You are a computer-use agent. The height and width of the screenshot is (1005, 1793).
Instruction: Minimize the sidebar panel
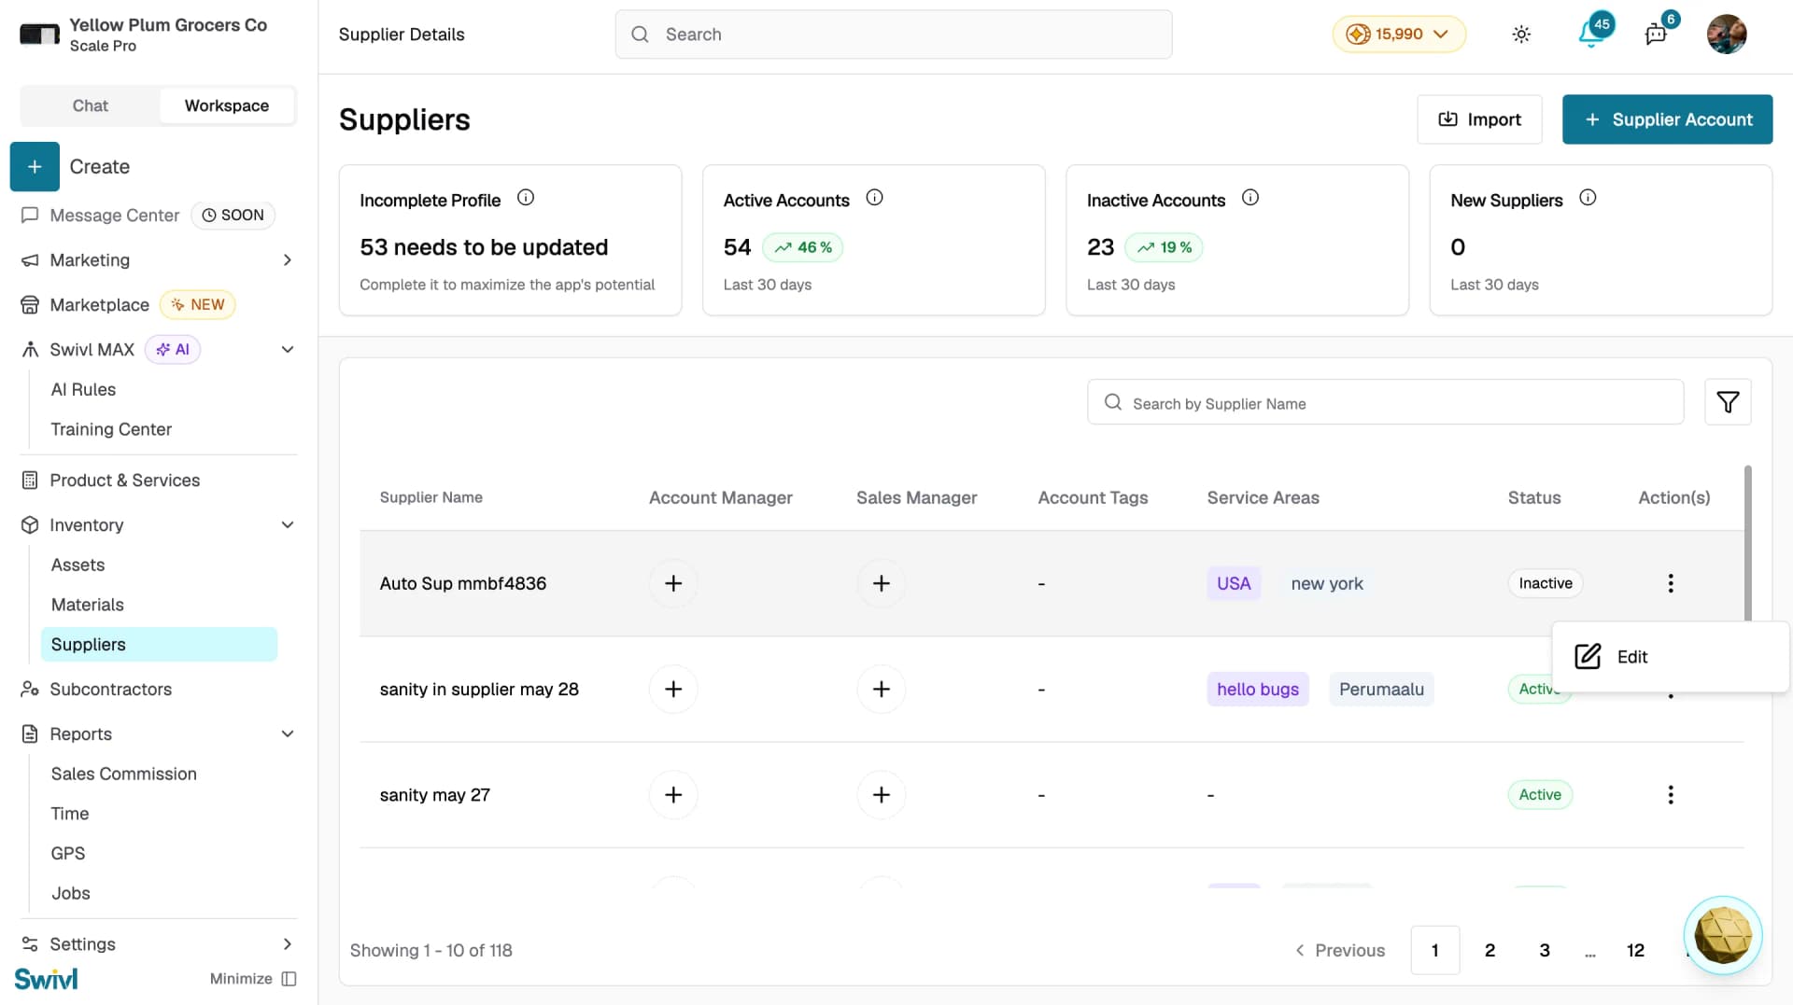click(x=253, y=979)
